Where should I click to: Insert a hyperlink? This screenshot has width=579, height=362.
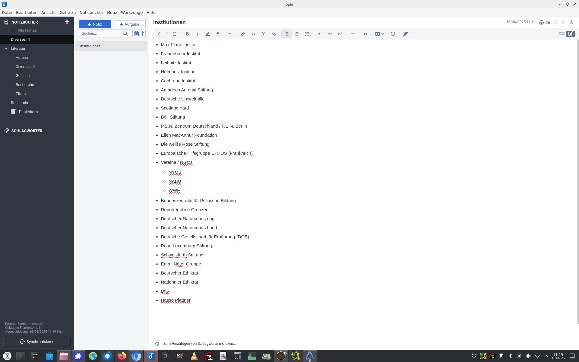point(243,34)
